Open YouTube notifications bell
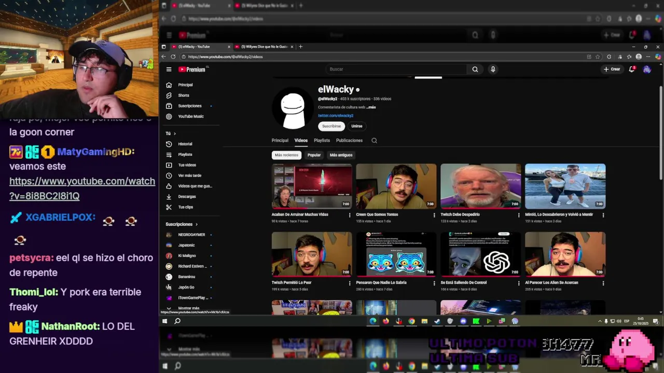Image resolution: width=664 pixels, height=373 pixels. [631, 69]
